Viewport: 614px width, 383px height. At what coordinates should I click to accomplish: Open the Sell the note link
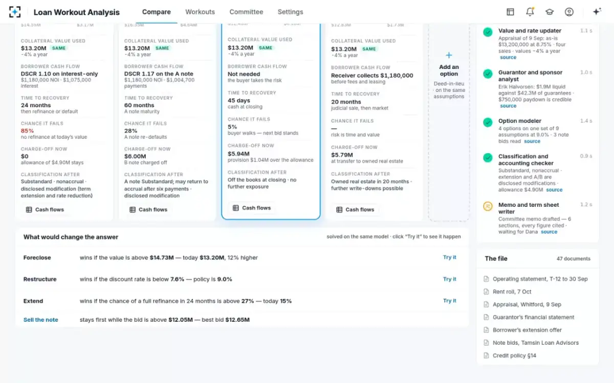click(x=41, y=320)
